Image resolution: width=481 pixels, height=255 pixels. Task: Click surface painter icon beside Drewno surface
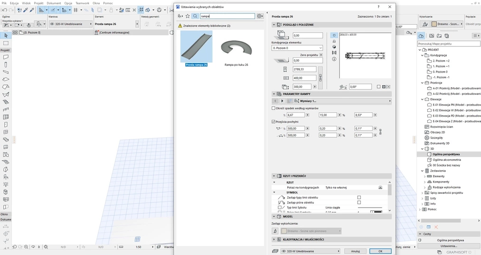425,24
